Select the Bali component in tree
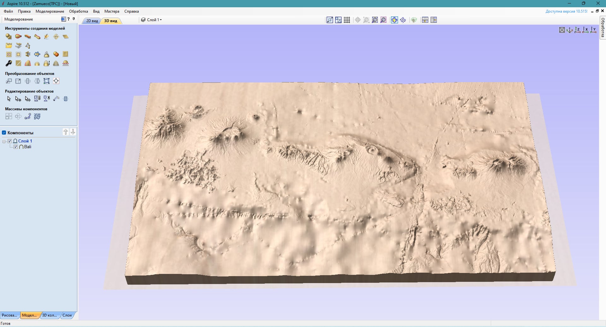Viewport: 606px width, 327px height. tap(28, 147)
